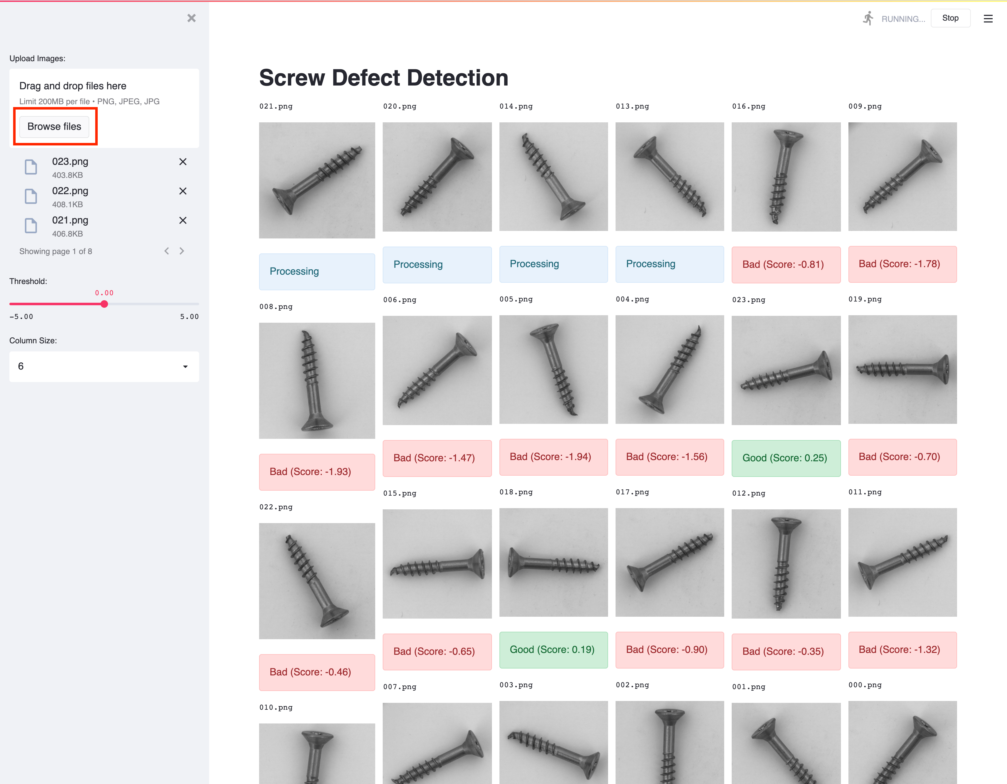The image size is (1007, 784).
Task: Remove 023.png from the upload list
Action: [183, 162]
